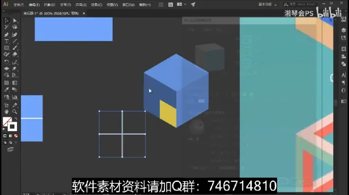
Task: Select the Lasso tool
Action: coord(15,27)
